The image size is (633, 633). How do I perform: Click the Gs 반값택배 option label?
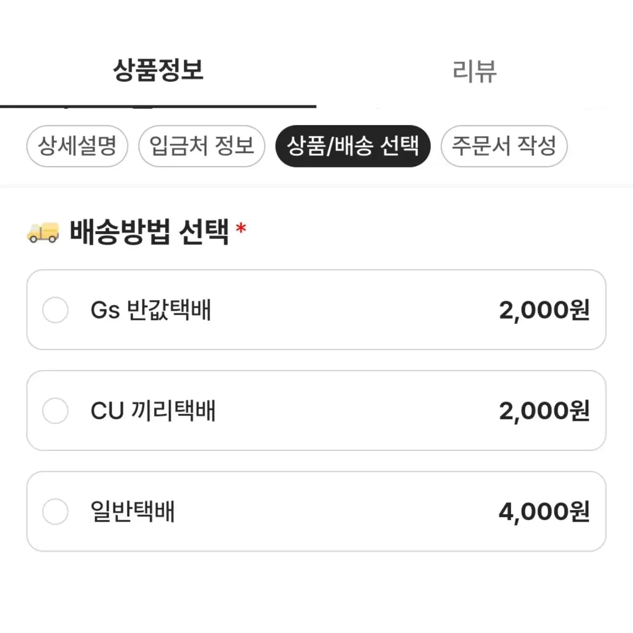click(x=151, y=310)
